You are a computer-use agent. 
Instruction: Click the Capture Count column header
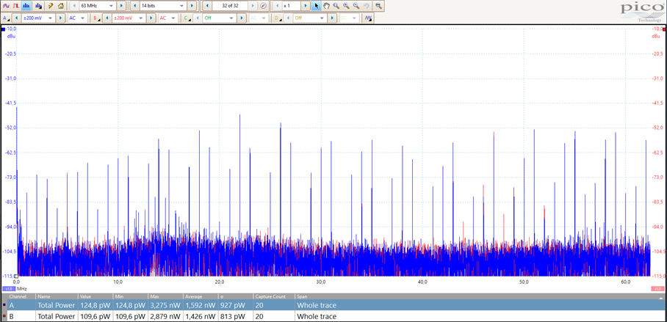pos(270,296)
